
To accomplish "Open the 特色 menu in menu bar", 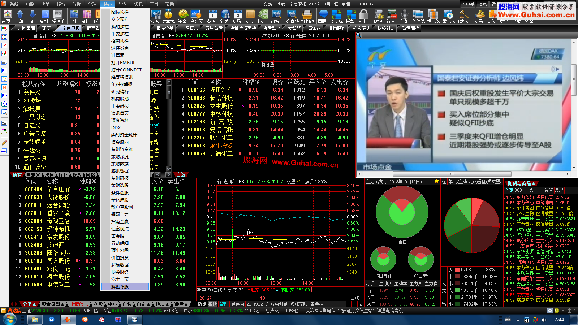I will [108, 4].
